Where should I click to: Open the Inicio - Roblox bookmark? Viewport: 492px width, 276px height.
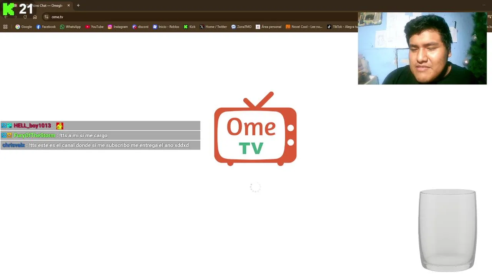point(166,27)
